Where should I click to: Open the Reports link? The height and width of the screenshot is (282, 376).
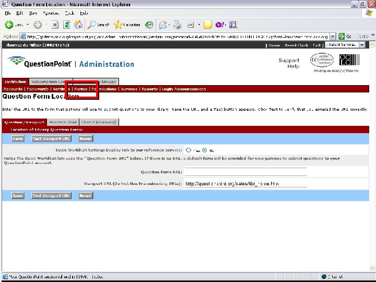[150, 89]
